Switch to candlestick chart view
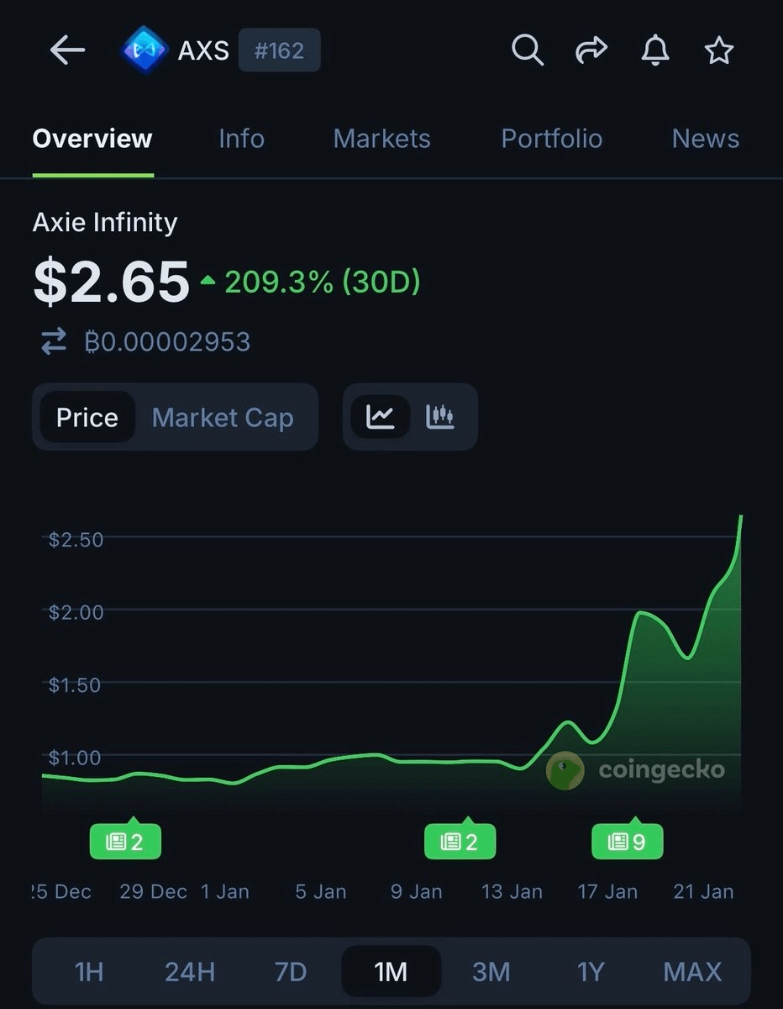783x1009 pixels. (440, 416)
